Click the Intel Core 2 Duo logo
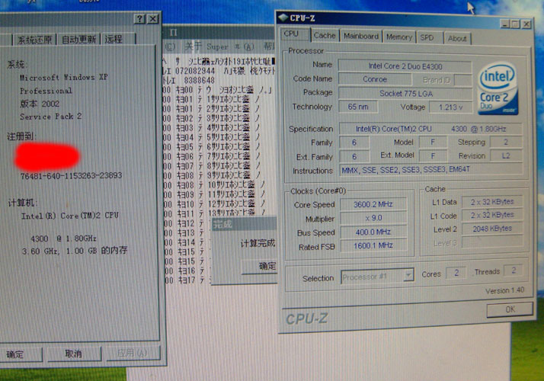Screen dimensions: 544x381 click(498, 88)
